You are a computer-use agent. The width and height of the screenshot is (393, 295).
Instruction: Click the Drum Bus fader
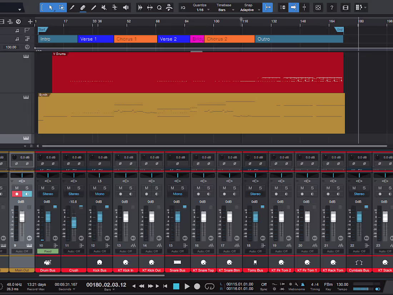click(x=48, y=217)
